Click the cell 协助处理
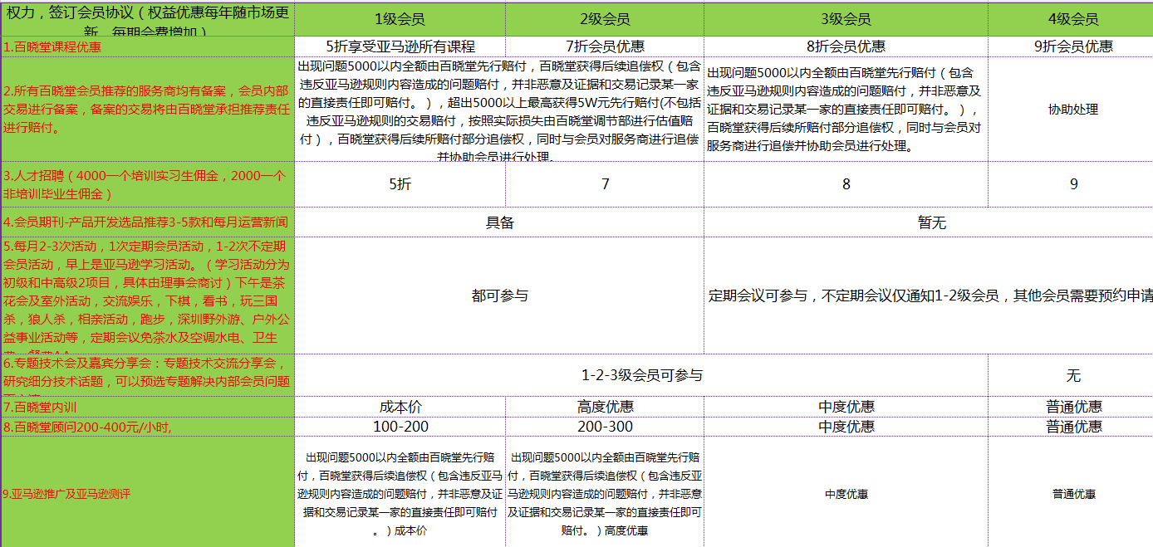The width and height of the screenshot is (1153, 547). [1071, 110]
